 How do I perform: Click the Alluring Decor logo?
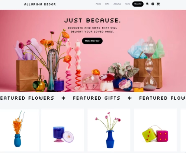click(40, 4)
